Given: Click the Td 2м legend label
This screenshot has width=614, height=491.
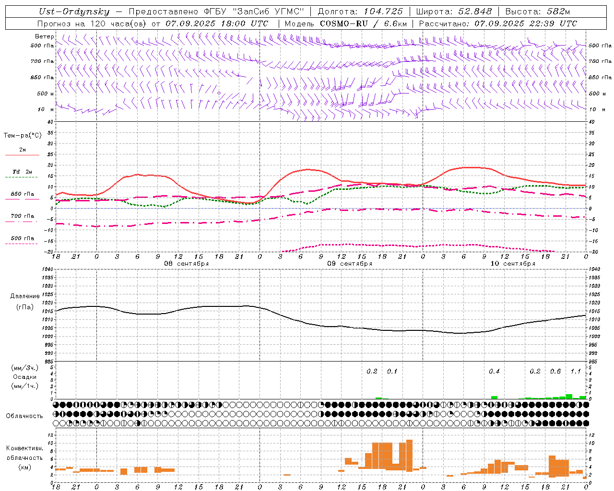Looking at the screenshot, I should click(22, 172).
